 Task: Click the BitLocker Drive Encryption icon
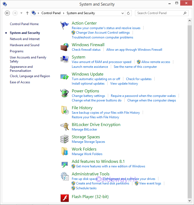pos(65,127)
